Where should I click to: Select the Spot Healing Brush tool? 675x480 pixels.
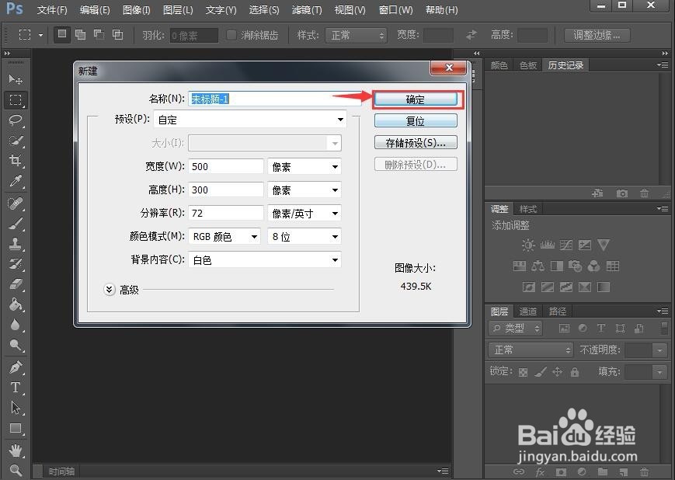pyautogui.click(x=16, y=203)
